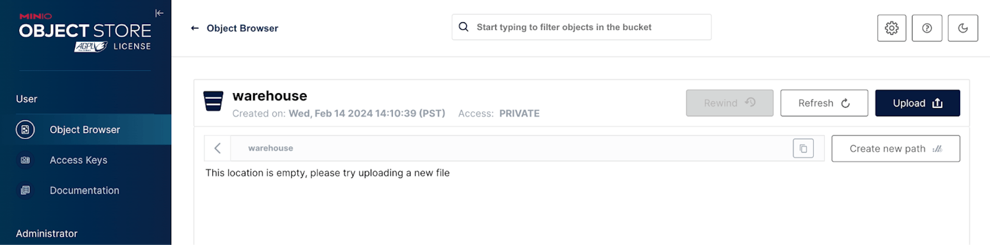Click the Access Keys sidebar icon
990x245 pixels.
coord(25,160)
